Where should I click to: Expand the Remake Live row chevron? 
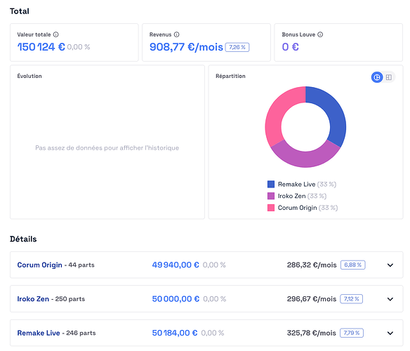pos(390,333)
